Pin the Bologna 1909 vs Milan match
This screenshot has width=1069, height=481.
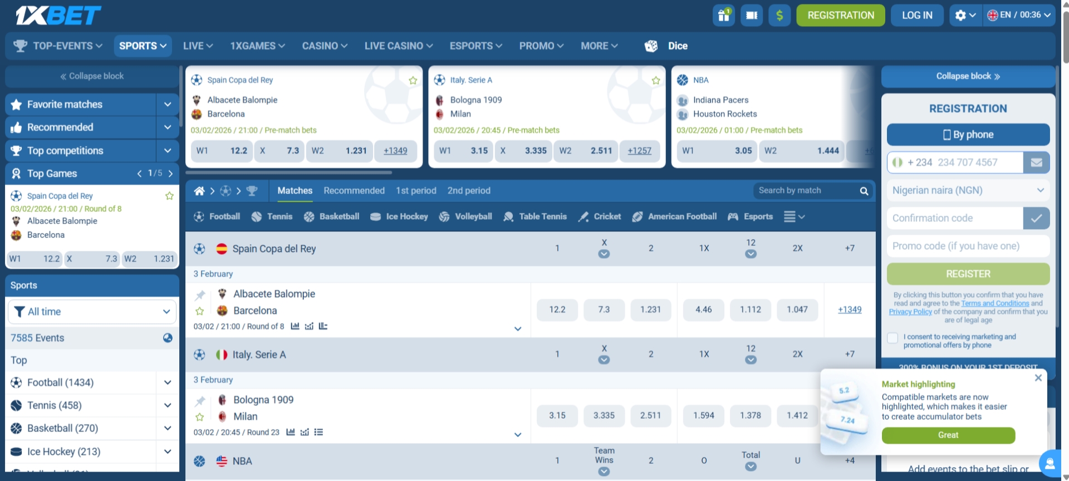pos(200,400)
